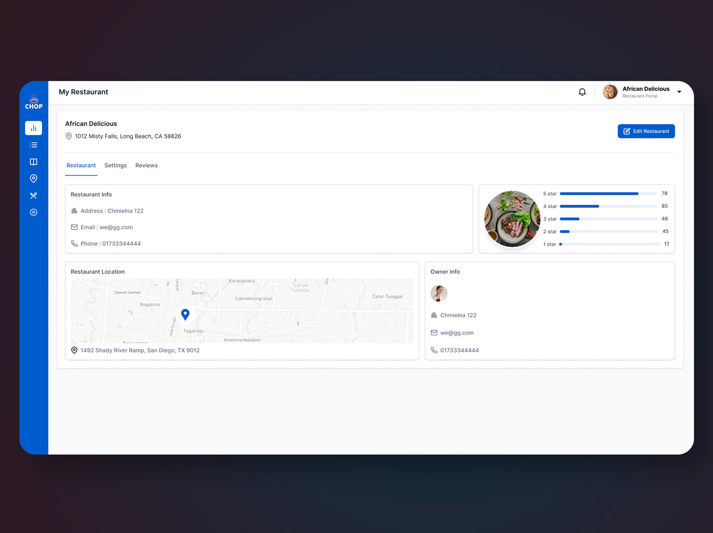This screenshot has height=533, width=713.
Task: Click the pin icon beside 1492 Shady River Ramp
Action: tap(74, 350)
